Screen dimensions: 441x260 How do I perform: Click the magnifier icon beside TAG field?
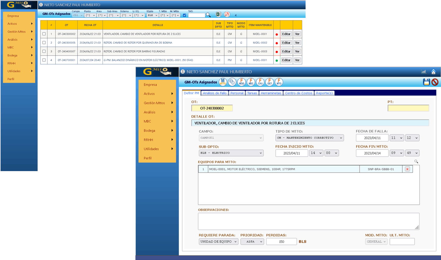[208, 15]
